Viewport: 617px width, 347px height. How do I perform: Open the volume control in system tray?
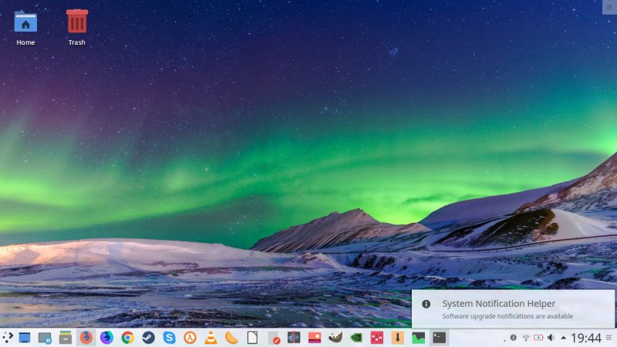point(551,338)
